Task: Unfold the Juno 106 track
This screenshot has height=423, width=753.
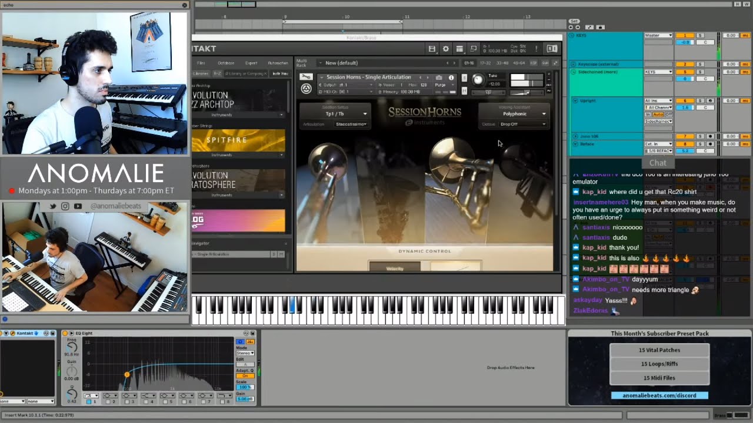Action: [575, 137]
